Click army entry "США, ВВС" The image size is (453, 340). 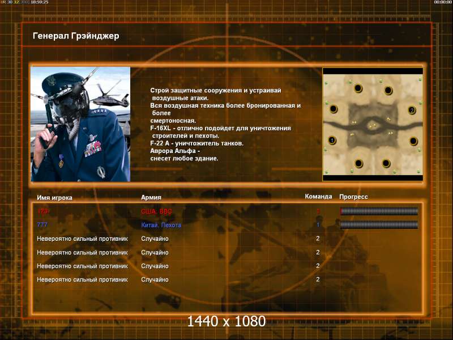[156, 211]
